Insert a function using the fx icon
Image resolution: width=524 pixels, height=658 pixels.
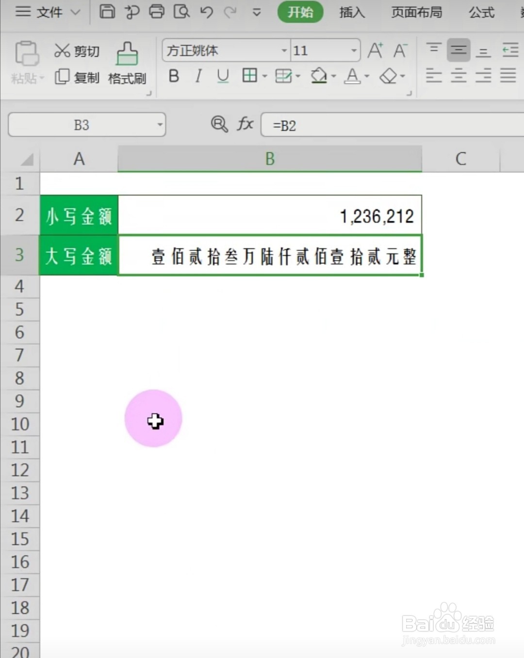(x=245, y=125)
